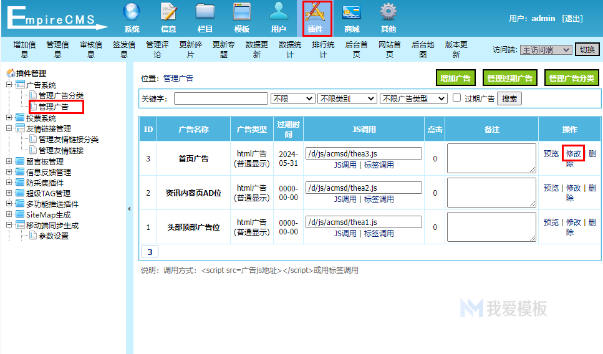This screenshot has width=603, height=354.
Task: Click the pagination number 3
Action: (150, 252)
